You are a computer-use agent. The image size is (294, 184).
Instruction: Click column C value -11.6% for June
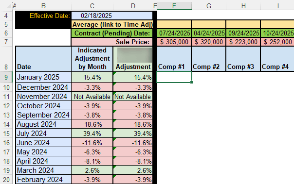pos(92,143)
